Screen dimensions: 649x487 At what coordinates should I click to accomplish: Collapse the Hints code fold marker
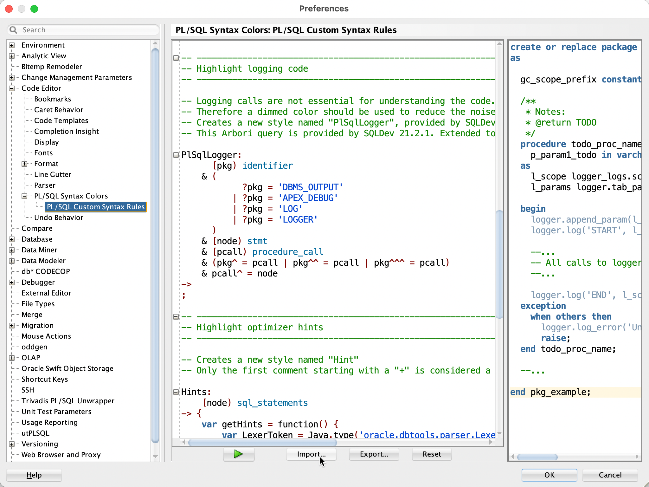(176, 392)
